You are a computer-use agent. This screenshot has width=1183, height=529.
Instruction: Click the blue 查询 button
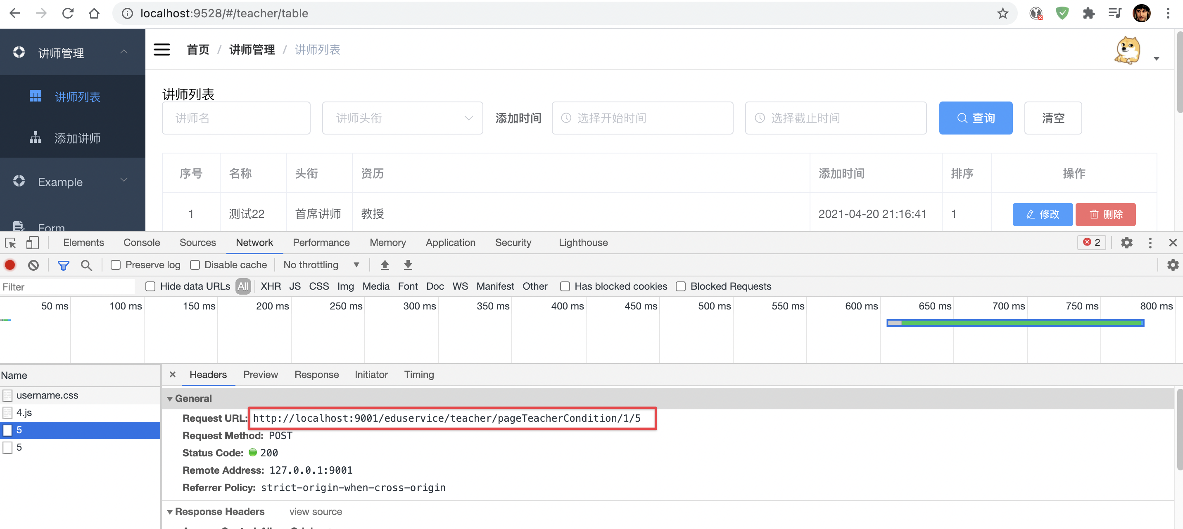(x=975, y=118)
